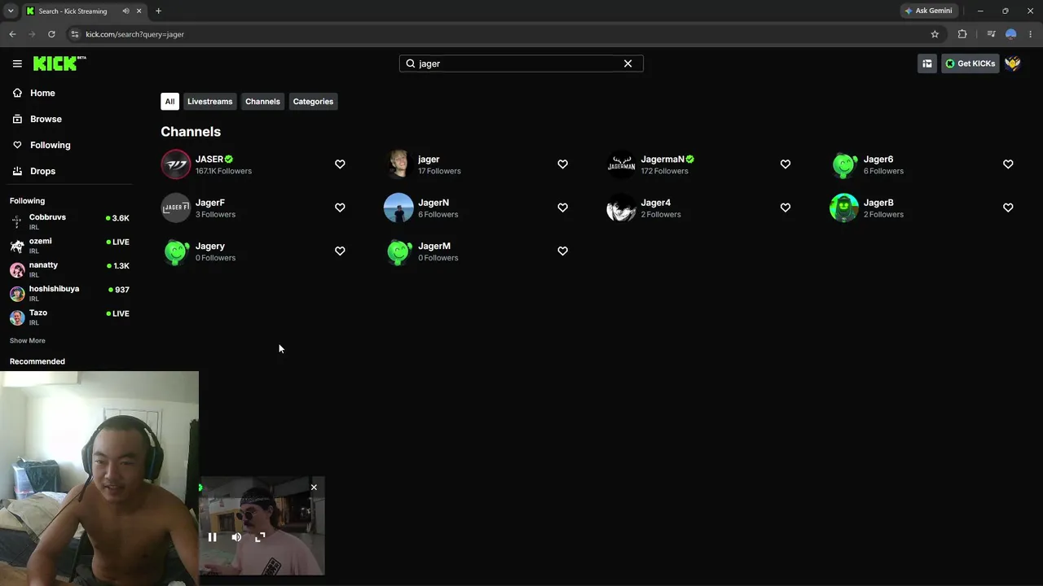
Task: Open JagerF channel avatar
Action: coord(175,208)
